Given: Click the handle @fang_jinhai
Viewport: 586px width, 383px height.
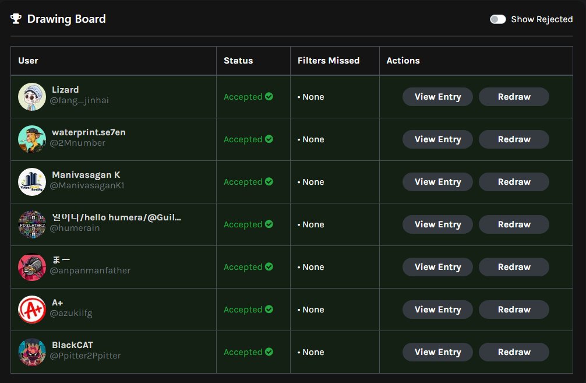Looking at the screenshot, I should click(80, 101).
